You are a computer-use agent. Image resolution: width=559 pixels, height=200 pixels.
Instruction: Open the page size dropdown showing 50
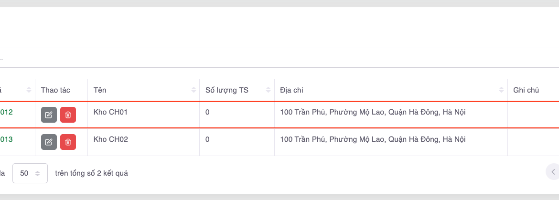30,173
